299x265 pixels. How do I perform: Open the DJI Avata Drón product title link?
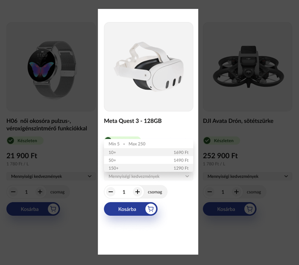point(238,121)
